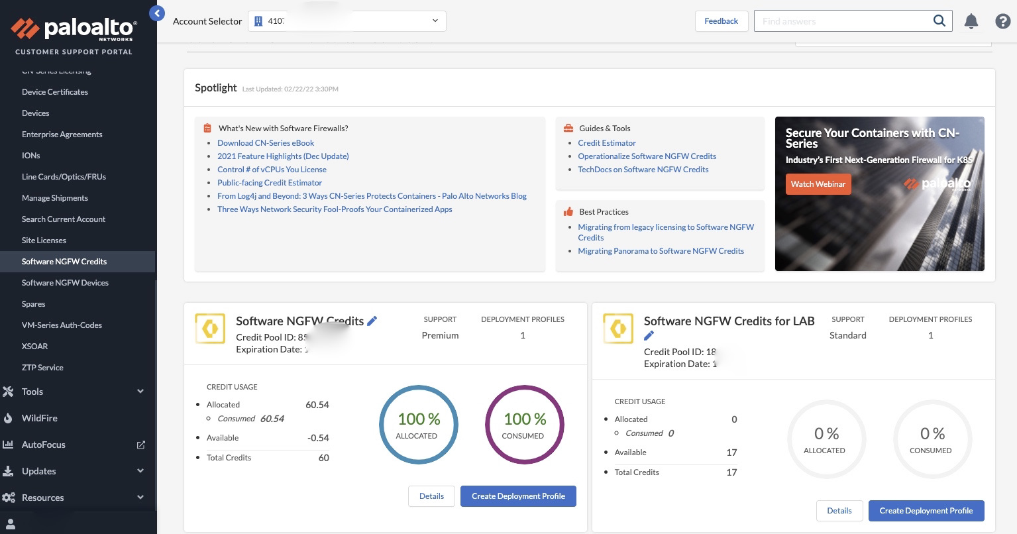Image resolution: width=1017 pixels, height=534 pixels.
Task: Edit Software NGFW Credits pool name pencil
Action: point(372,321)
